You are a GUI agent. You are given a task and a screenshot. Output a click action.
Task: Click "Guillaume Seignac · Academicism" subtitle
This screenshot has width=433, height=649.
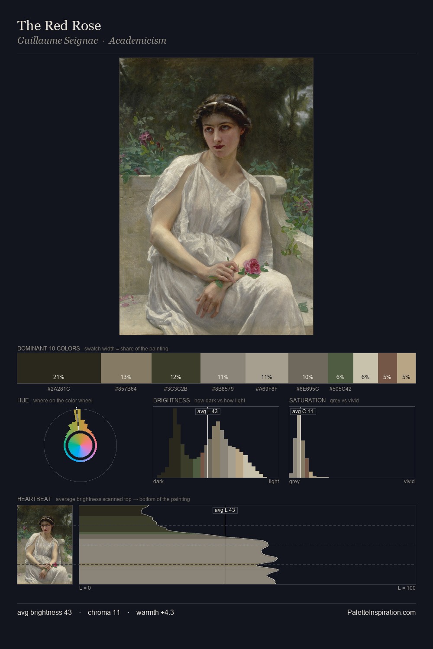click(92, 41)
